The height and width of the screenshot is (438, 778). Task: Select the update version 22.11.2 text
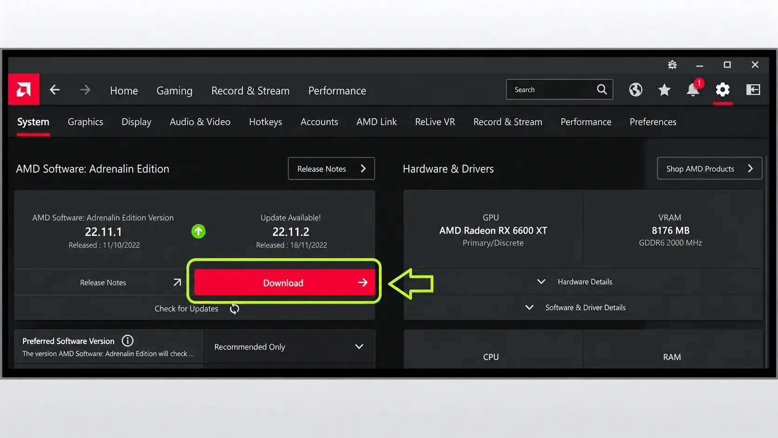click(x=291, y=232)
